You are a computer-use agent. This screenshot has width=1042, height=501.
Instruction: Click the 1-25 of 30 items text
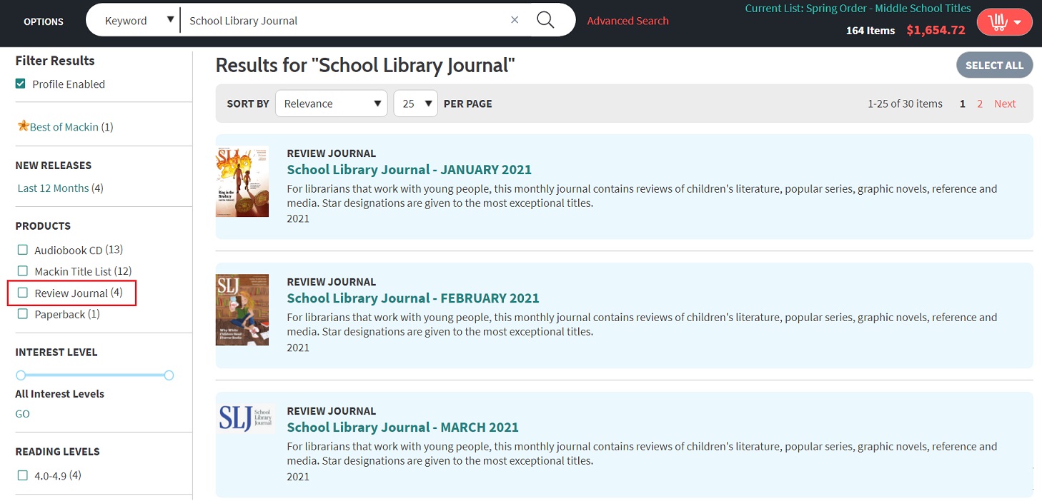(x=905, y=103)
